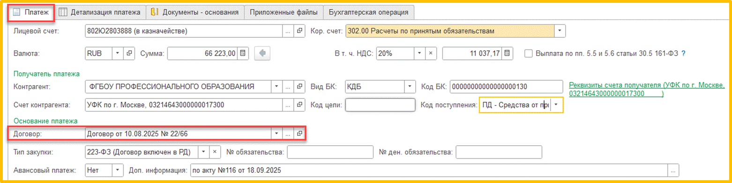Expand the НДС rate 20% dropdown
The height and width of the screenshot is (183, 732).
[x=419, y=53]
